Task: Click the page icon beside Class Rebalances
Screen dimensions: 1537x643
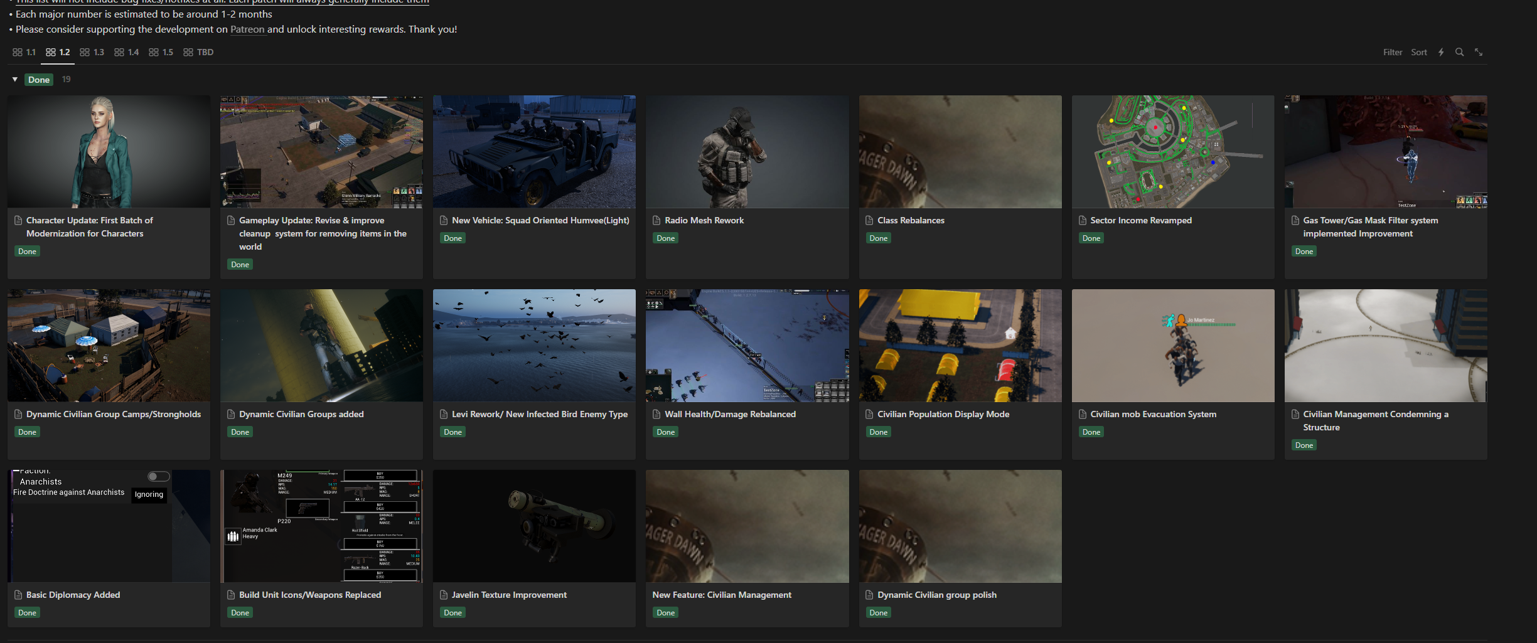Action: [869, 220]
